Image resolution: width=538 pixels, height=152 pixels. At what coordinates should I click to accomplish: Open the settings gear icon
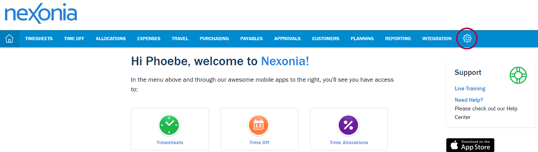467,38
